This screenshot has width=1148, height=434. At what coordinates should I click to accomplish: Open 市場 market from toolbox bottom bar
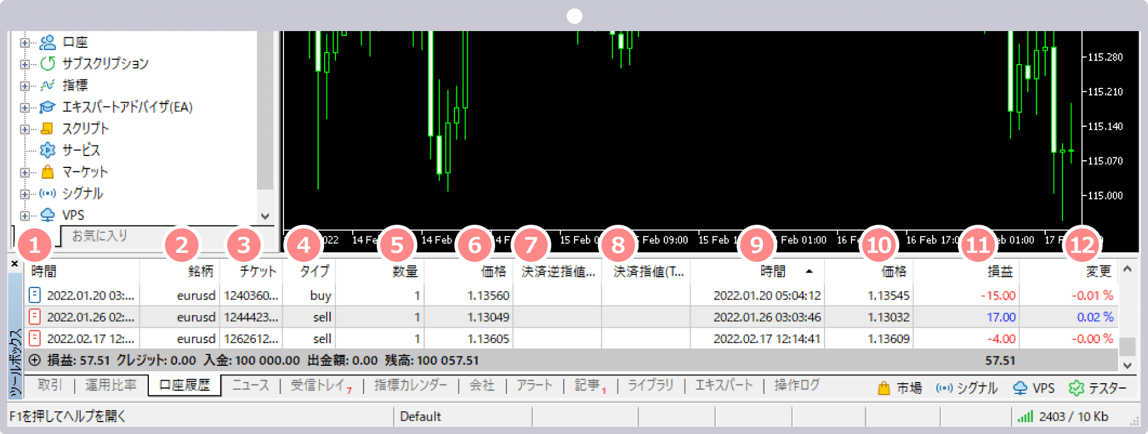click(x=899, y=388)
